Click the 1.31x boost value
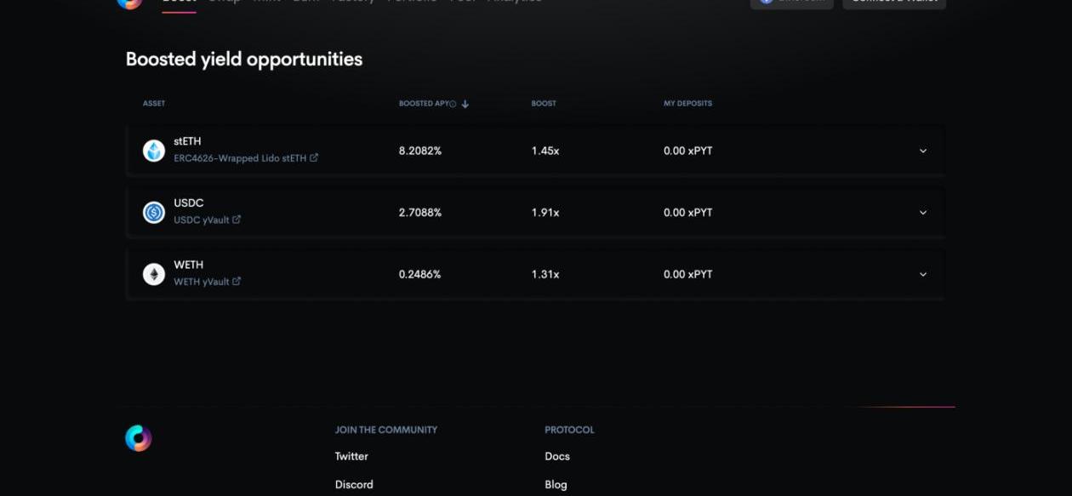This screenshot has width=1072, height=496. click(x=545, y=274)
